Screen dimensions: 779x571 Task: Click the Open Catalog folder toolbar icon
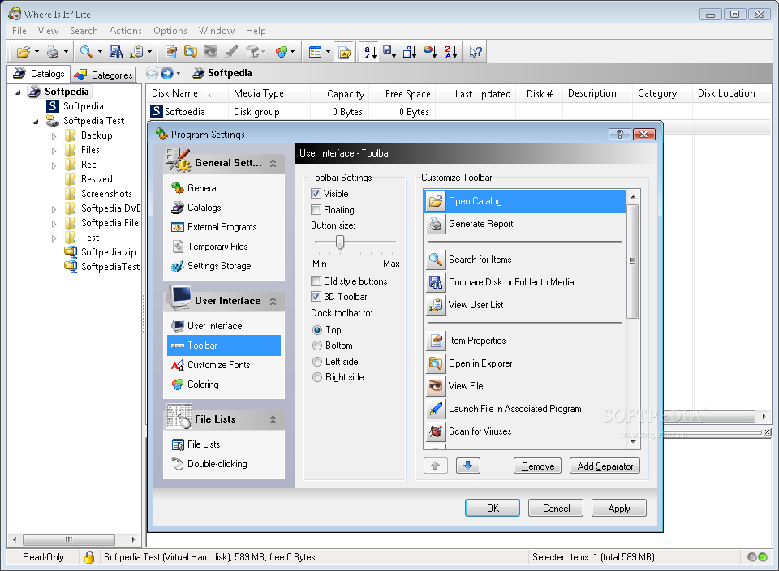pos(23,52)
